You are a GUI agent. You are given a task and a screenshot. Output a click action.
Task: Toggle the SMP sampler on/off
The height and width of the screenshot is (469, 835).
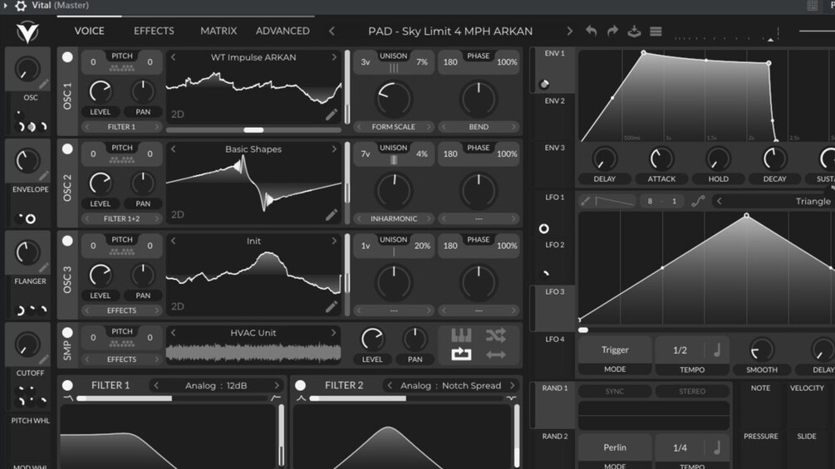(67, 333)
